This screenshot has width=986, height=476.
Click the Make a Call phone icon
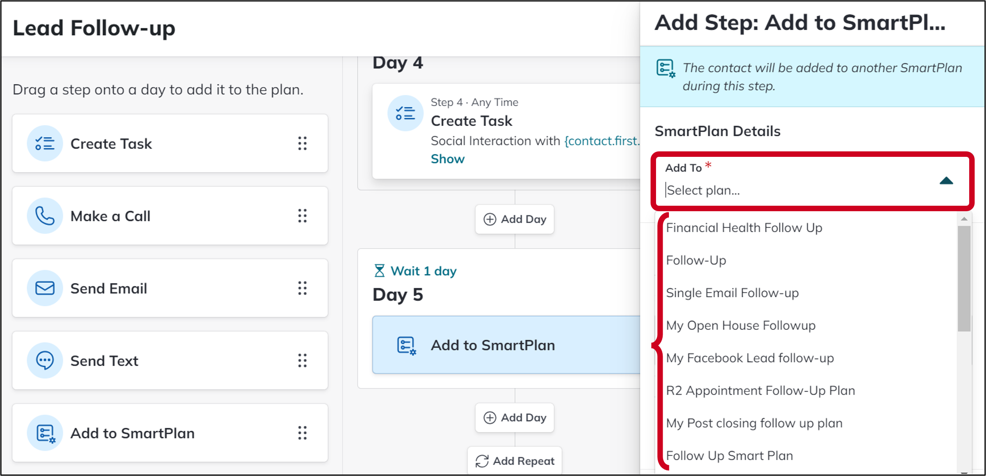(x=45, y=216)
